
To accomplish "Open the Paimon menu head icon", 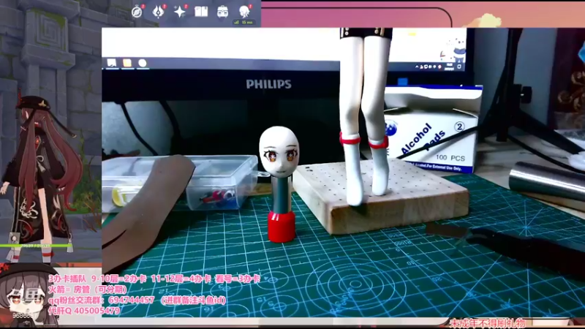I will pyautogui.click(x=244, y=11).
